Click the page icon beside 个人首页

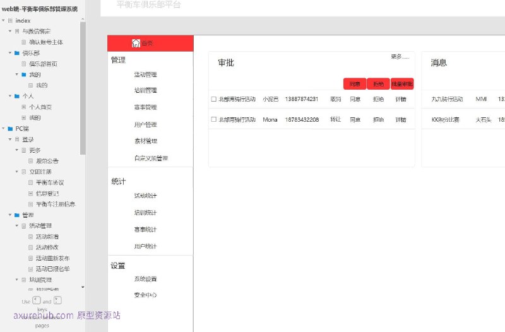click(24, 107)
